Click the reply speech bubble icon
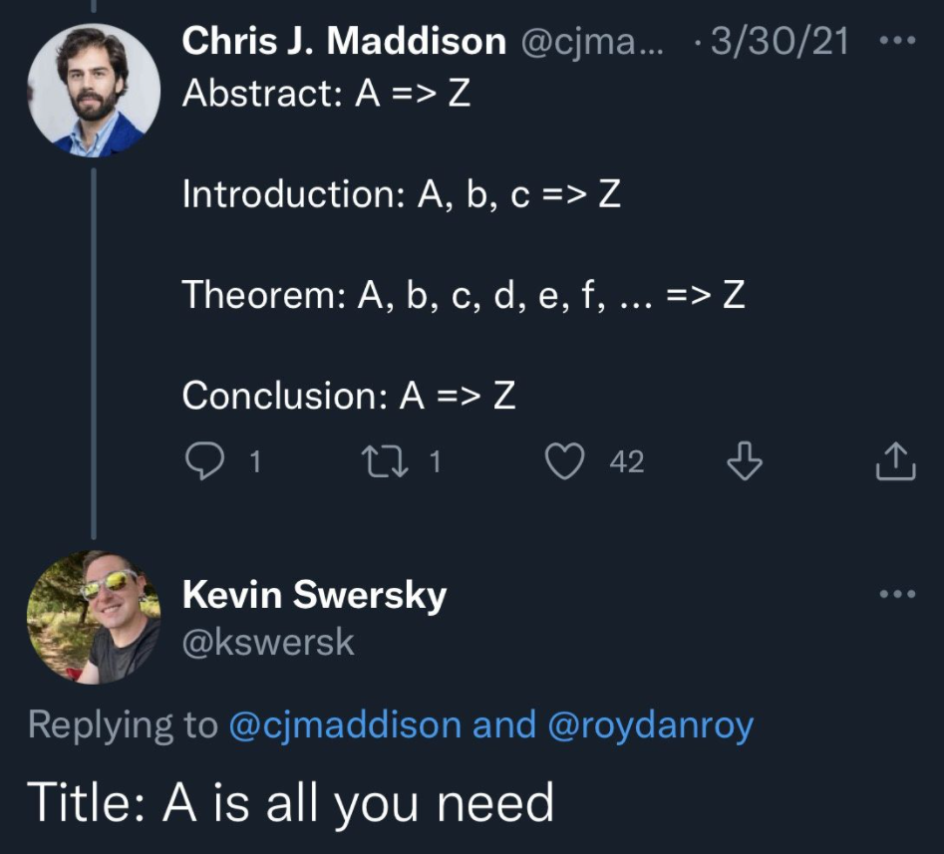This screenshot has width=944, height=854. pyautogui.click(x=203, y=460)
